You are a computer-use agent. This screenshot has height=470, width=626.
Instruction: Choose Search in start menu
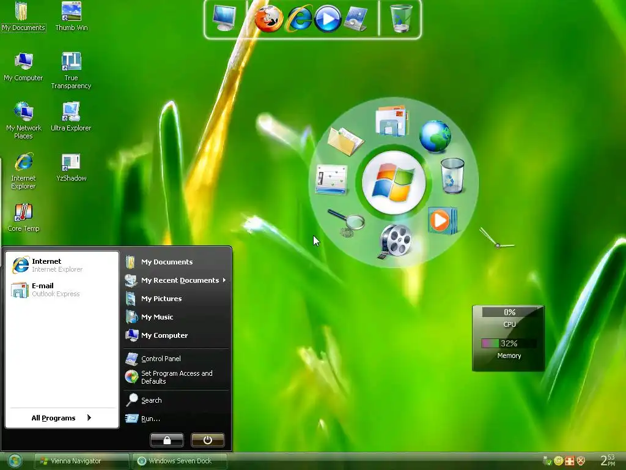click(x=176, y=400)
